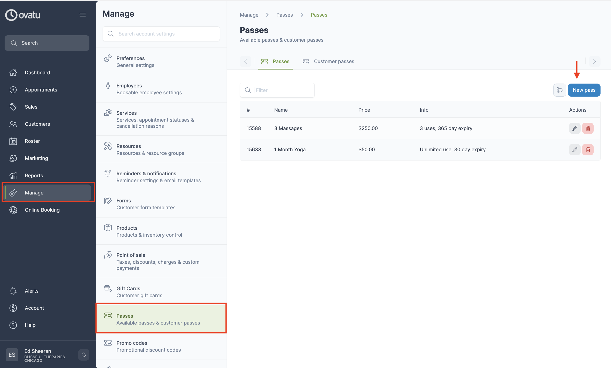Open Appointments using the clock icon

[x=13, y=90]
